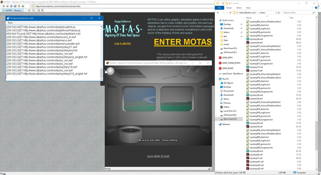Click CLICK HERE TO CHAT link

click(158, 156)
